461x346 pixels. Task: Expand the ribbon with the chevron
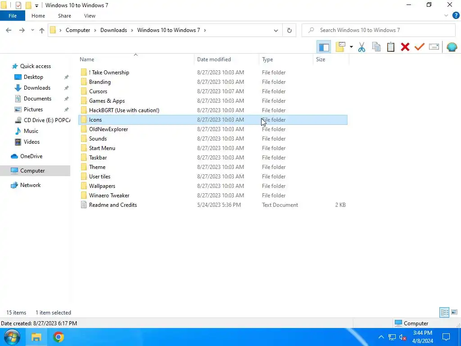[x=446, y=16]
